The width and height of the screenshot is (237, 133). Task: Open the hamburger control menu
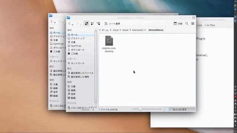coord(193,24)
